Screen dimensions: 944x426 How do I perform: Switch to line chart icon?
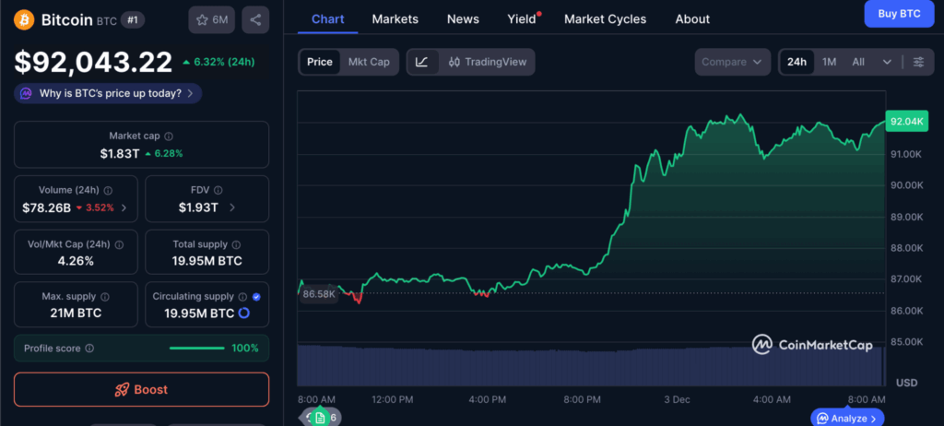coord(421,62)
